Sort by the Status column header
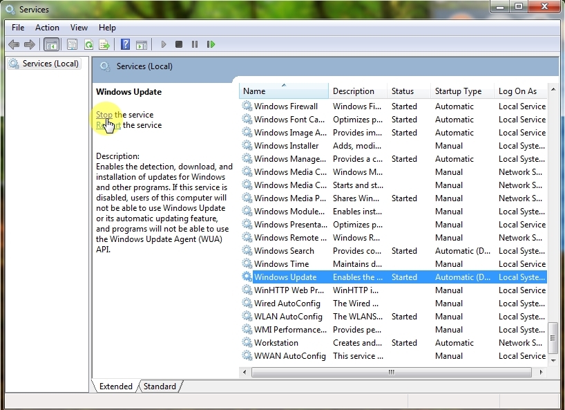565x410 pixels. pos(409,91)
